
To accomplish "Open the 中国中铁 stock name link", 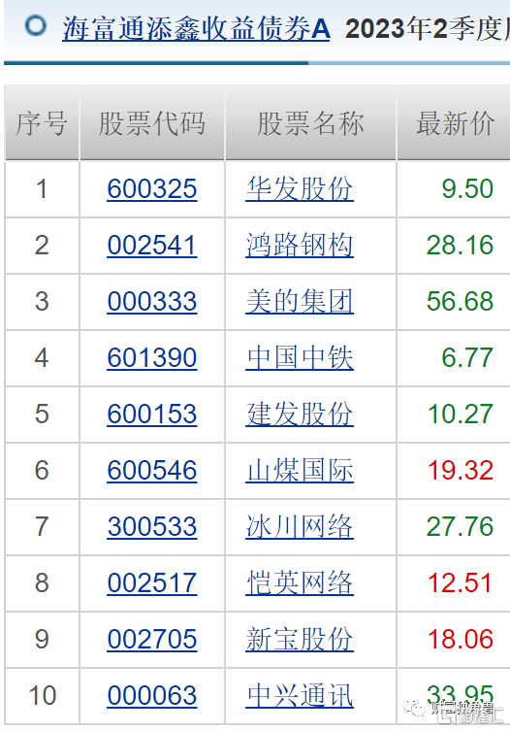I will click(x=300, y=358).
